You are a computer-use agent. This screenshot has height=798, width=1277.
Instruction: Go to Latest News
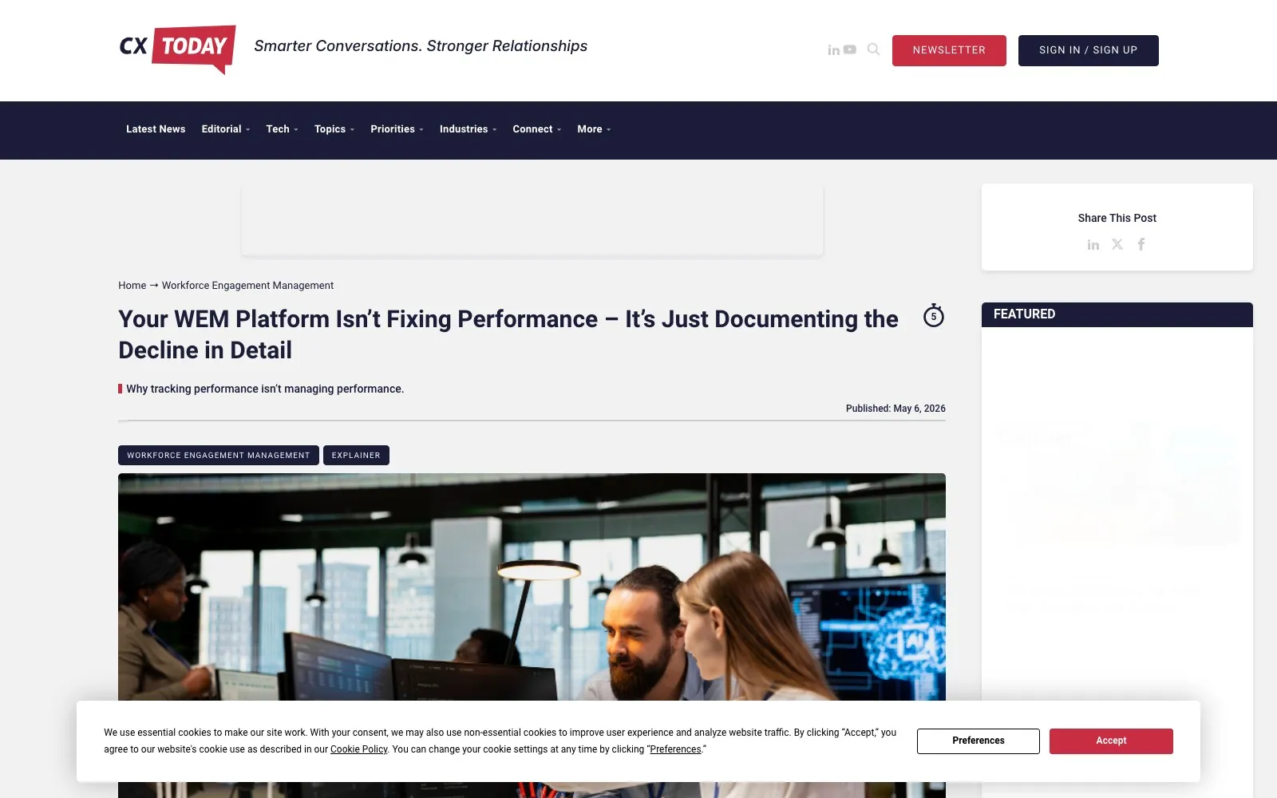pos(156,129)
